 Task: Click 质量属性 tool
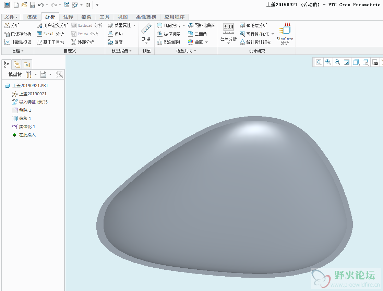coord(119,25)
